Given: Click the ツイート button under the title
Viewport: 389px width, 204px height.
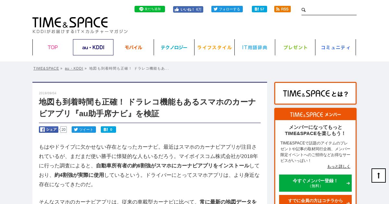Looking at the screenshot, I should 84,130.
